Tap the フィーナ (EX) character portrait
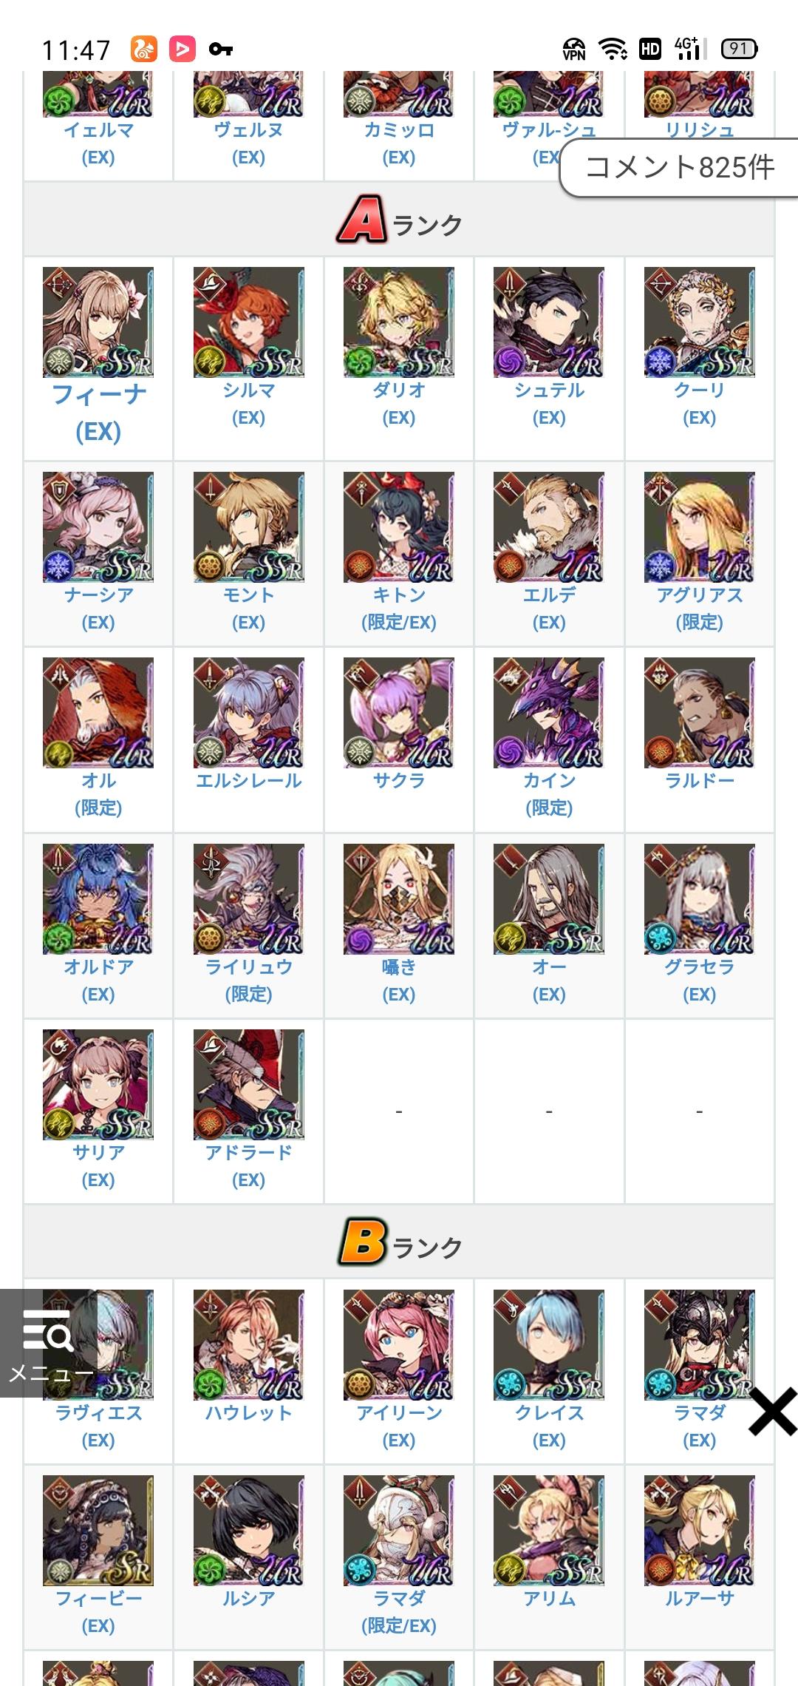 click(x=98, y=322)
